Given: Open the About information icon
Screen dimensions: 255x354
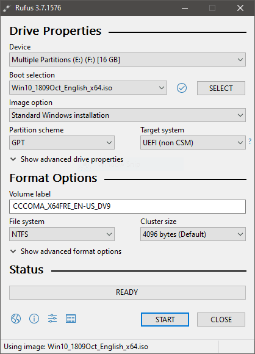Looking at the screenshot, I should (x=34, y=319).
